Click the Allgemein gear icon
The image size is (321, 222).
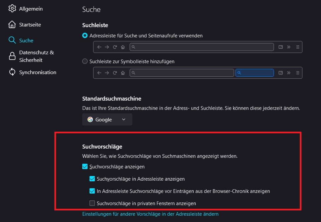click(12, 9)
